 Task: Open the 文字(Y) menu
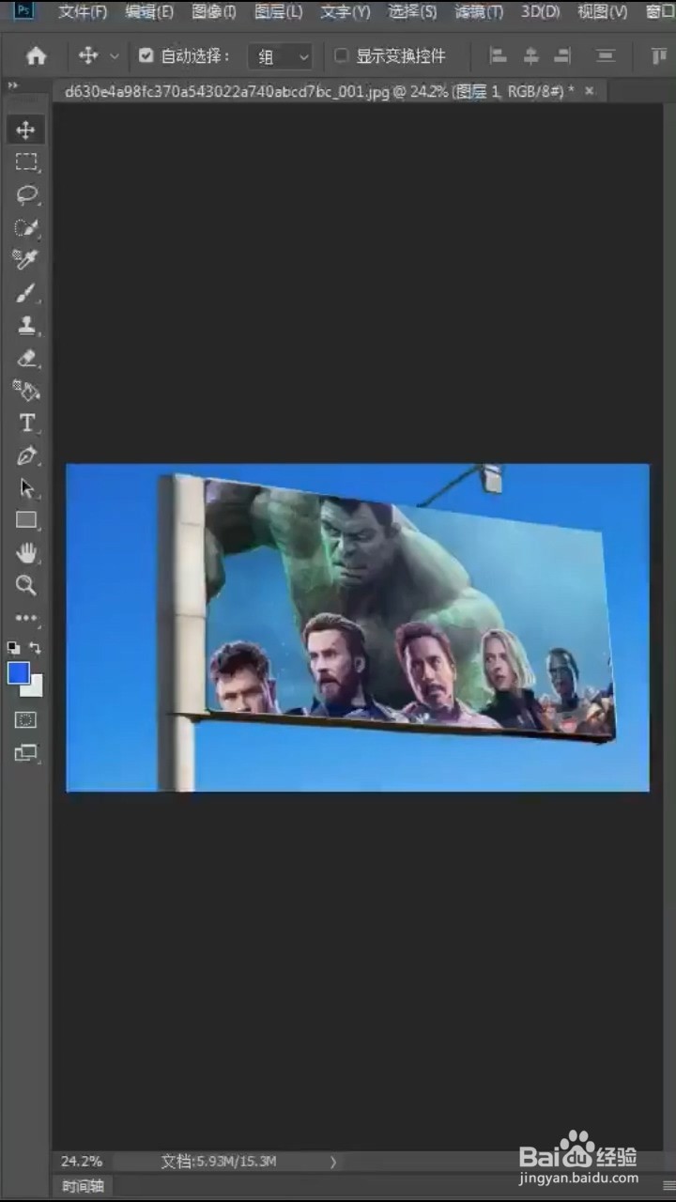346,12
